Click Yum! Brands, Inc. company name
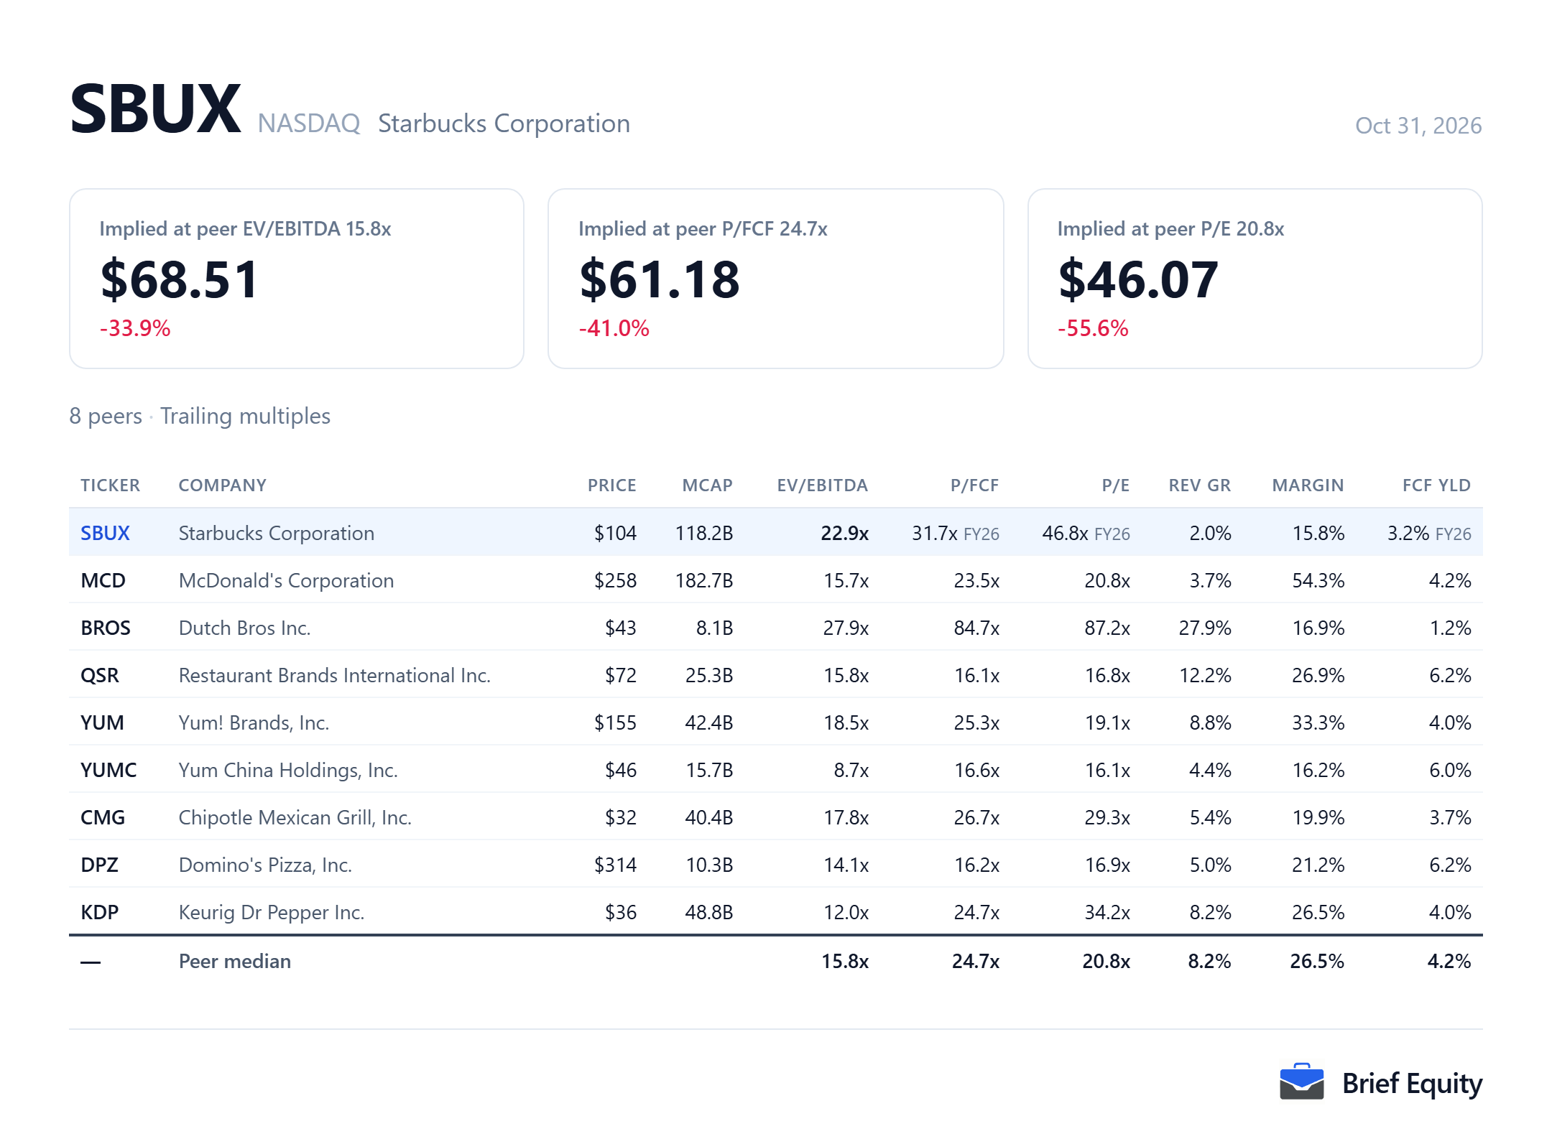This screenshot has height=1139, width=1552. (254, 722)
